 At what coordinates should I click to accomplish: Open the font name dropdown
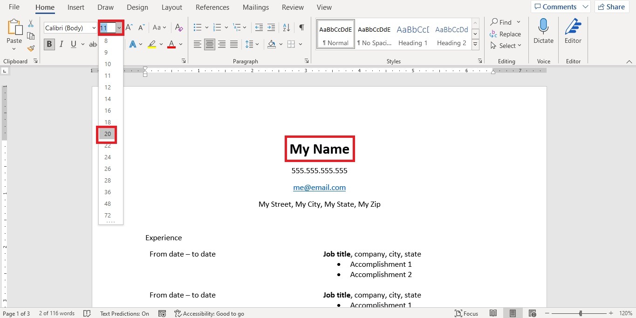click(94, 28)
